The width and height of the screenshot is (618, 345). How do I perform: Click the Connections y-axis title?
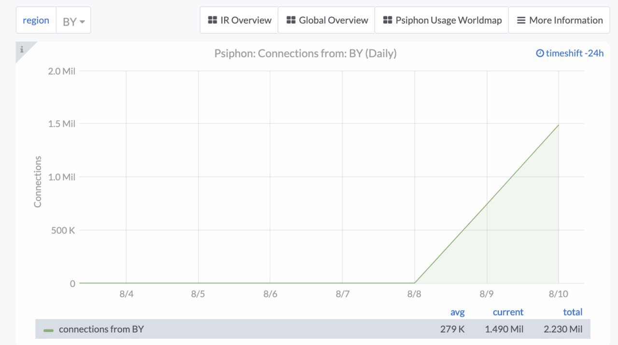tap(38, 182)
